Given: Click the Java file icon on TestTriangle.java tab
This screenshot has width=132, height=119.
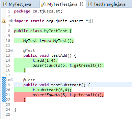Looking at the screenshot, I should (x=90, y=4).
